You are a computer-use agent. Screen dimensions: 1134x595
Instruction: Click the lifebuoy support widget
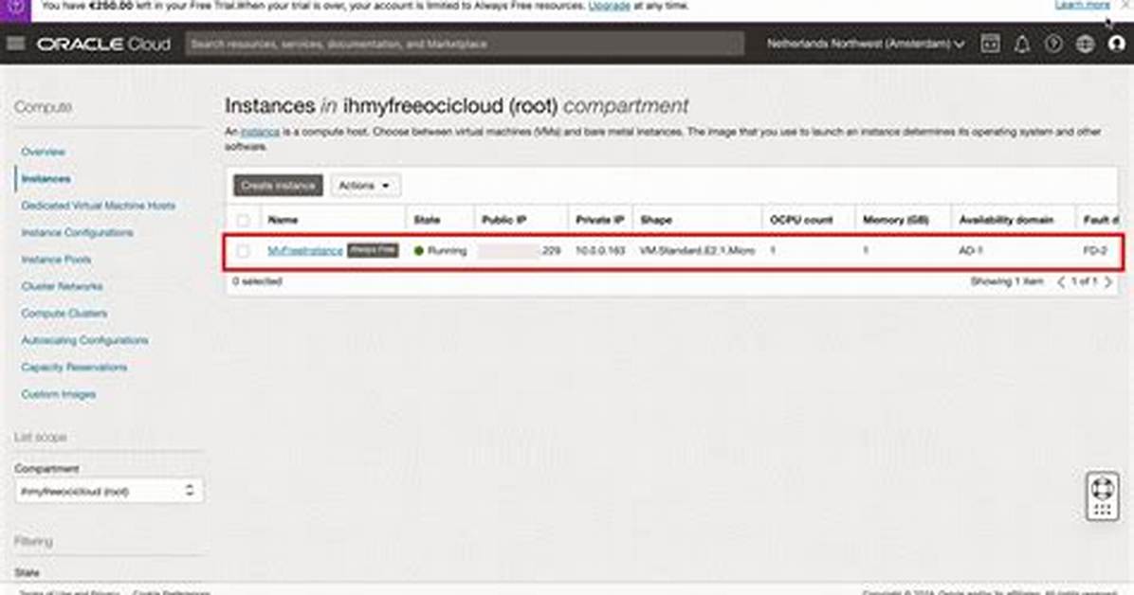[1102, 496]
